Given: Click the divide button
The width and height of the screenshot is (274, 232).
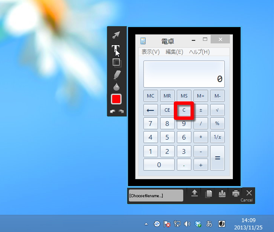Looking at the screenshot, I should coord(201,123).
